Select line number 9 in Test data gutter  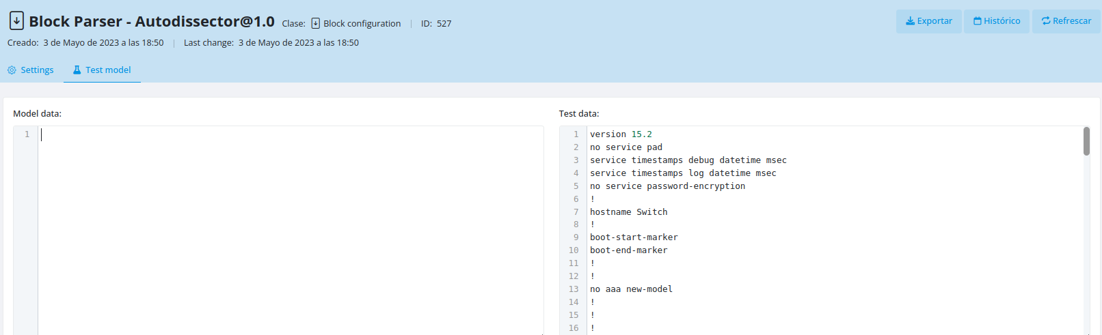(576, 237)
